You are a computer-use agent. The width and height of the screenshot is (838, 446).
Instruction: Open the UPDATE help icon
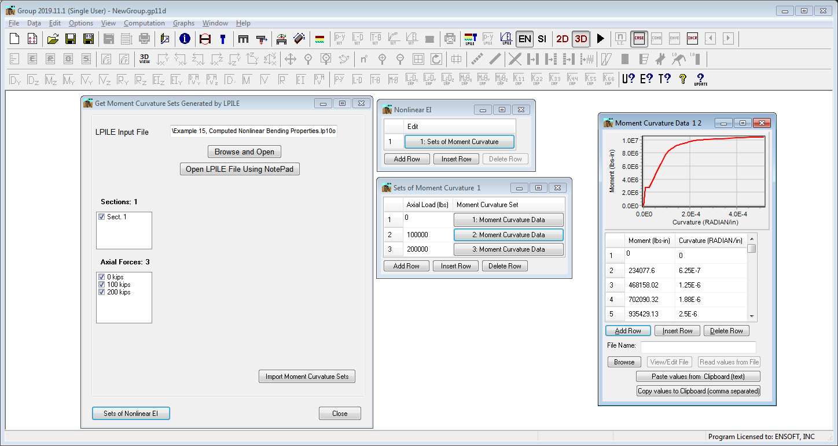[x=700, y=79]
